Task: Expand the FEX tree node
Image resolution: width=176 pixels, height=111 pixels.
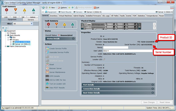Action: 8,38
